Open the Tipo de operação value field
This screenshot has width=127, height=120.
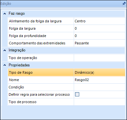[99, 58]
